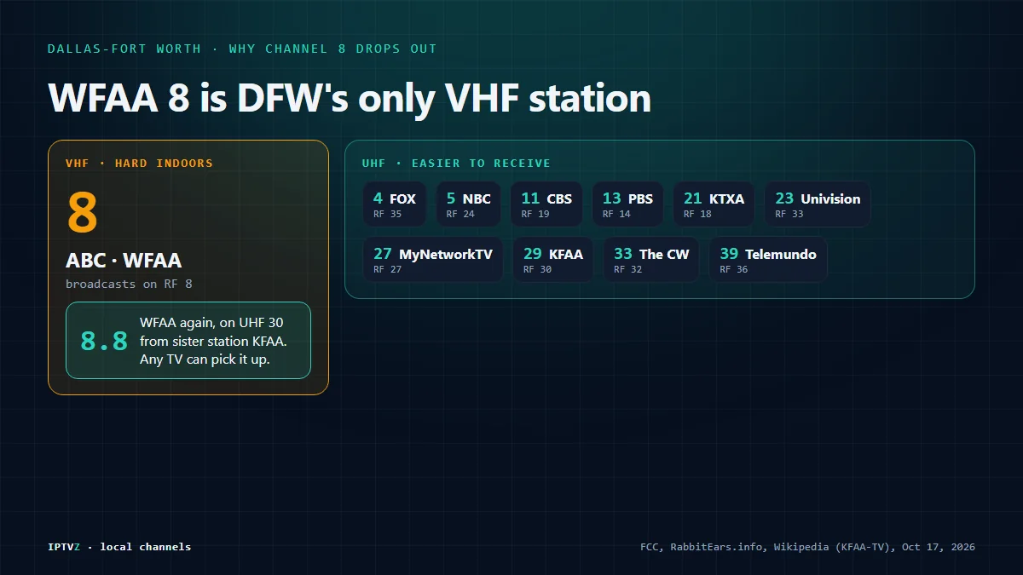Click the 'RF 24' text under NBC
The image size is (1023, 575).
pyautogui.click(x=460, y=215)
